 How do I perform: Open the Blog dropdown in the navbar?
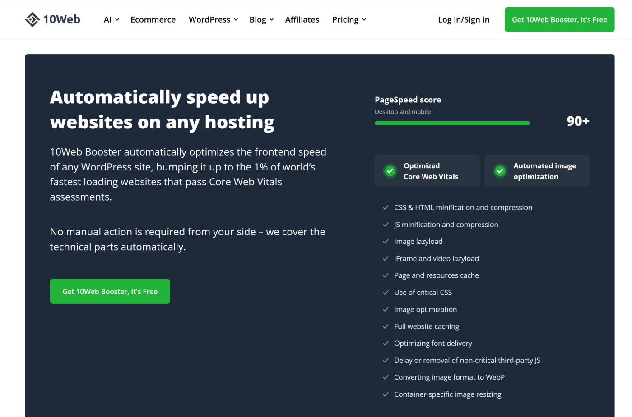[x=261, y=19]
